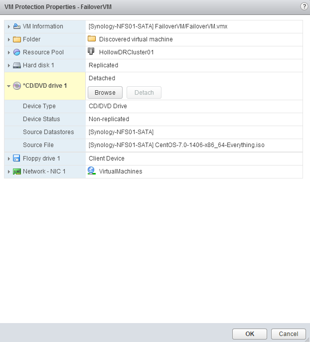The height and width of the screenshot is (342, 310).
Task: Click the Network NIC 1 adapter icon
Action: pyautogui.click(x=17, y=171)
